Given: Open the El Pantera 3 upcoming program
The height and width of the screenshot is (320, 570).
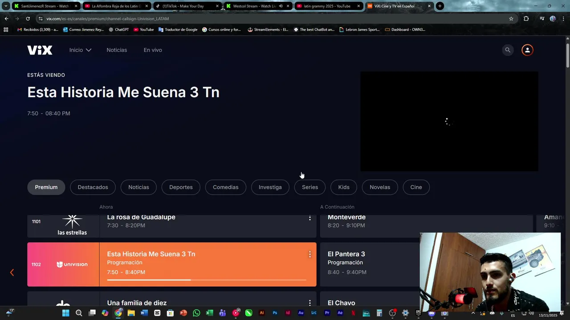Looking at the screenshot, I should [370, 264].
